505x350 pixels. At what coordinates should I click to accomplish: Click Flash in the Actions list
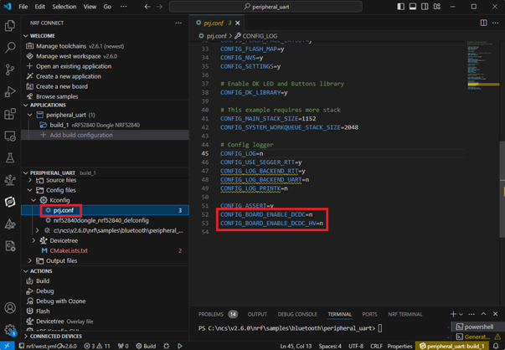[43, 311]
